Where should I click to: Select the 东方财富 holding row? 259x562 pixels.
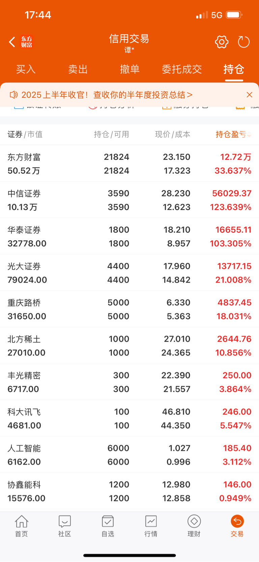pyautogui.click(x=129, y=164)
